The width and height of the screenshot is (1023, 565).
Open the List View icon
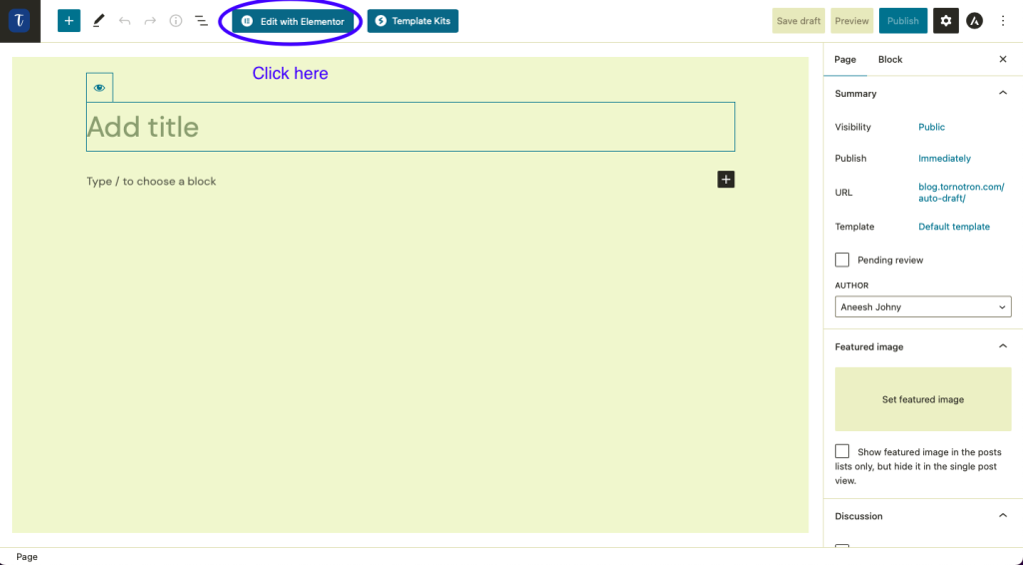tap(201, 21)
